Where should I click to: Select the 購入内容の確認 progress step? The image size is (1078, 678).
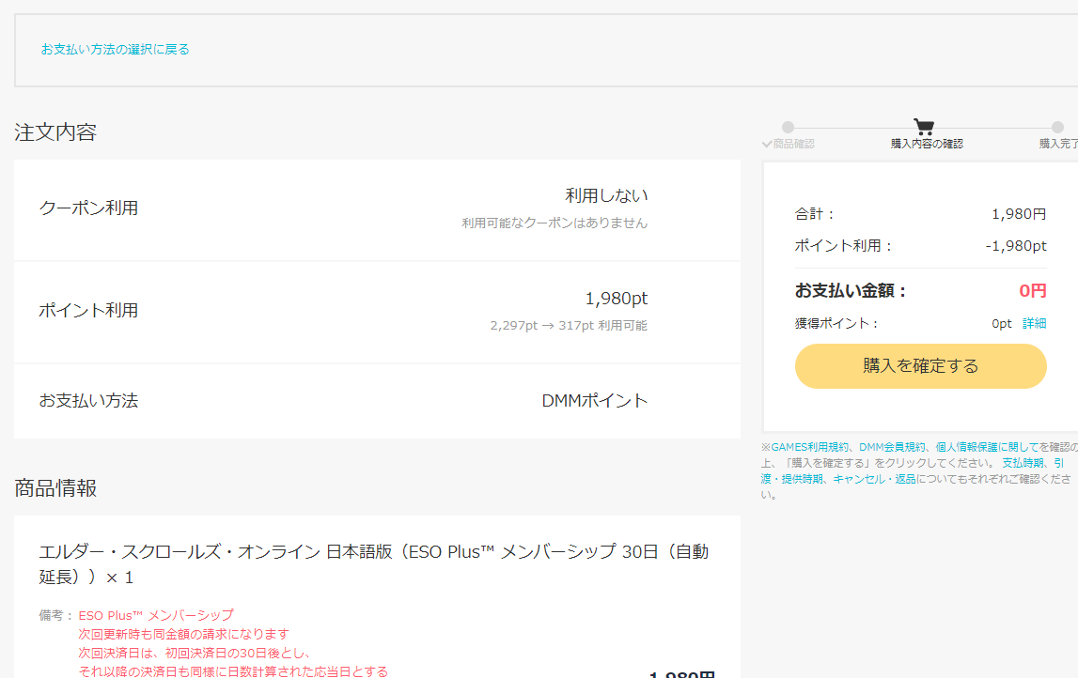(927, 144)
